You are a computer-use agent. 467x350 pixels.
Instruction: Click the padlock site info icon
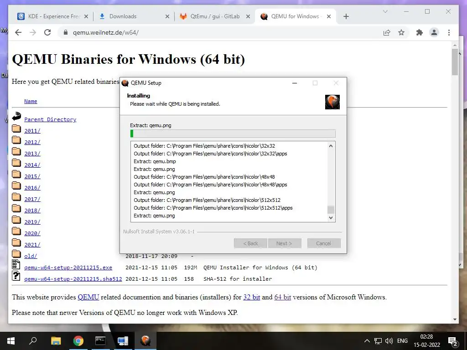coord(66,32)
